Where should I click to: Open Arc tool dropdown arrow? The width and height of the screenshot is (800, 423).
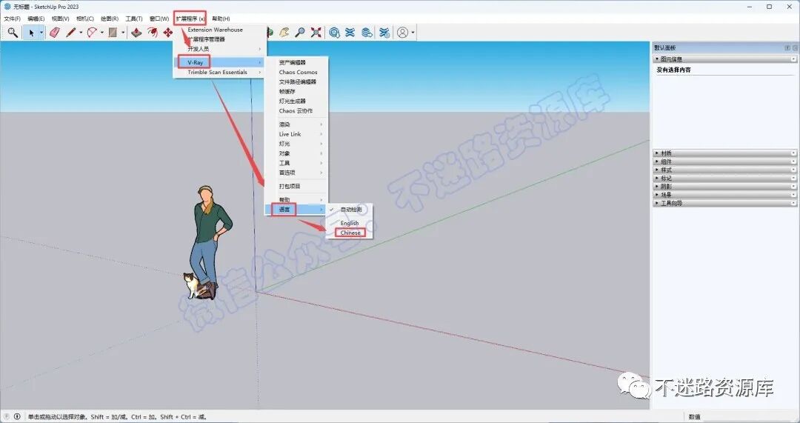101,33
